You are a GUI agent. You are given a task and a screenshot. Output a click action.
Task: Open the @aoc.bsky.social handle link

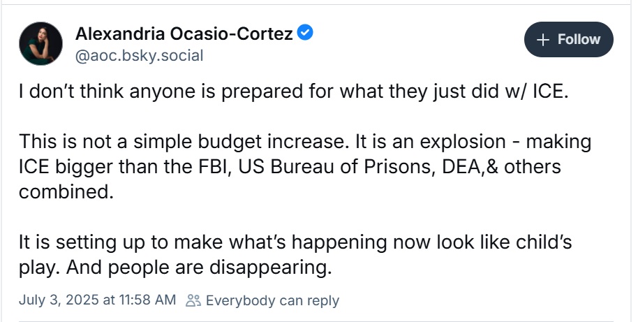click(x=139, y=55)
